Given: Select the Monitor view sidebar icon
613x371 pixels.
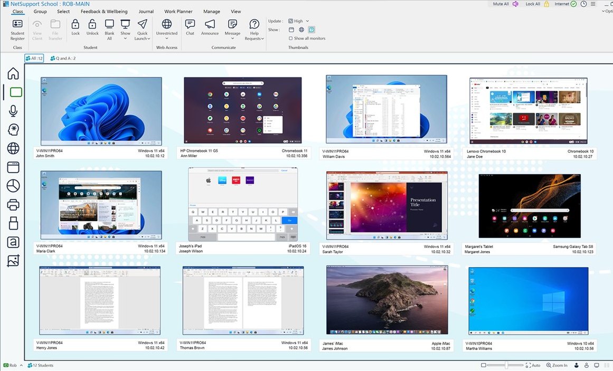Looking at the screenshot, I should point(16,92).
